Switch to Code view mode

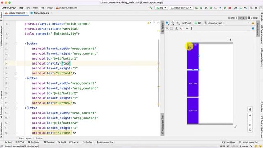[233, 18]
